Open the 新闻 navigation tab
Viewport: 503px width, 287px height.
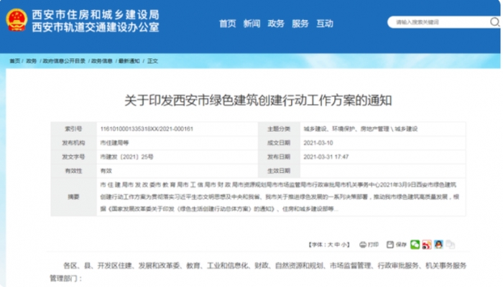[251, 24]
